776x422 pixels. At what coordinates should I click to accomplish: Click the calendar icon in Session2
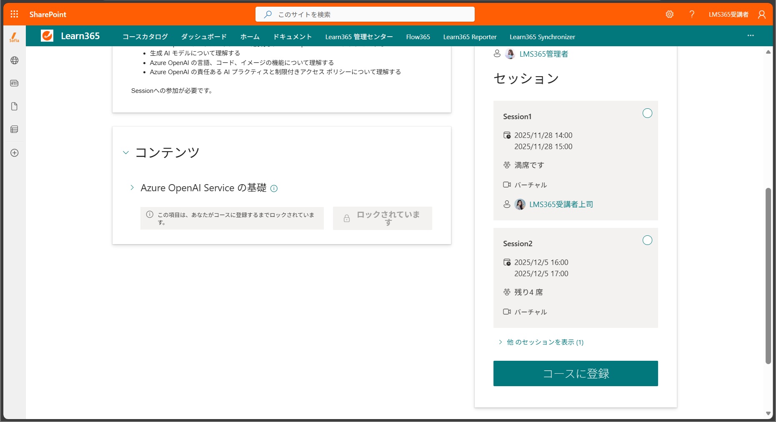pyautogui.click(x=507, y=262)
